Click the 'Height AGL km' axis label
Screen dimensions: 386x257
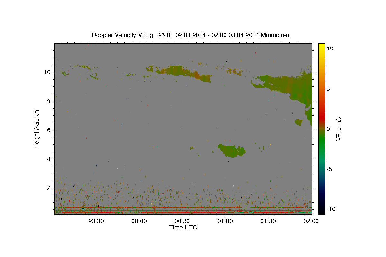coord(37,128)
